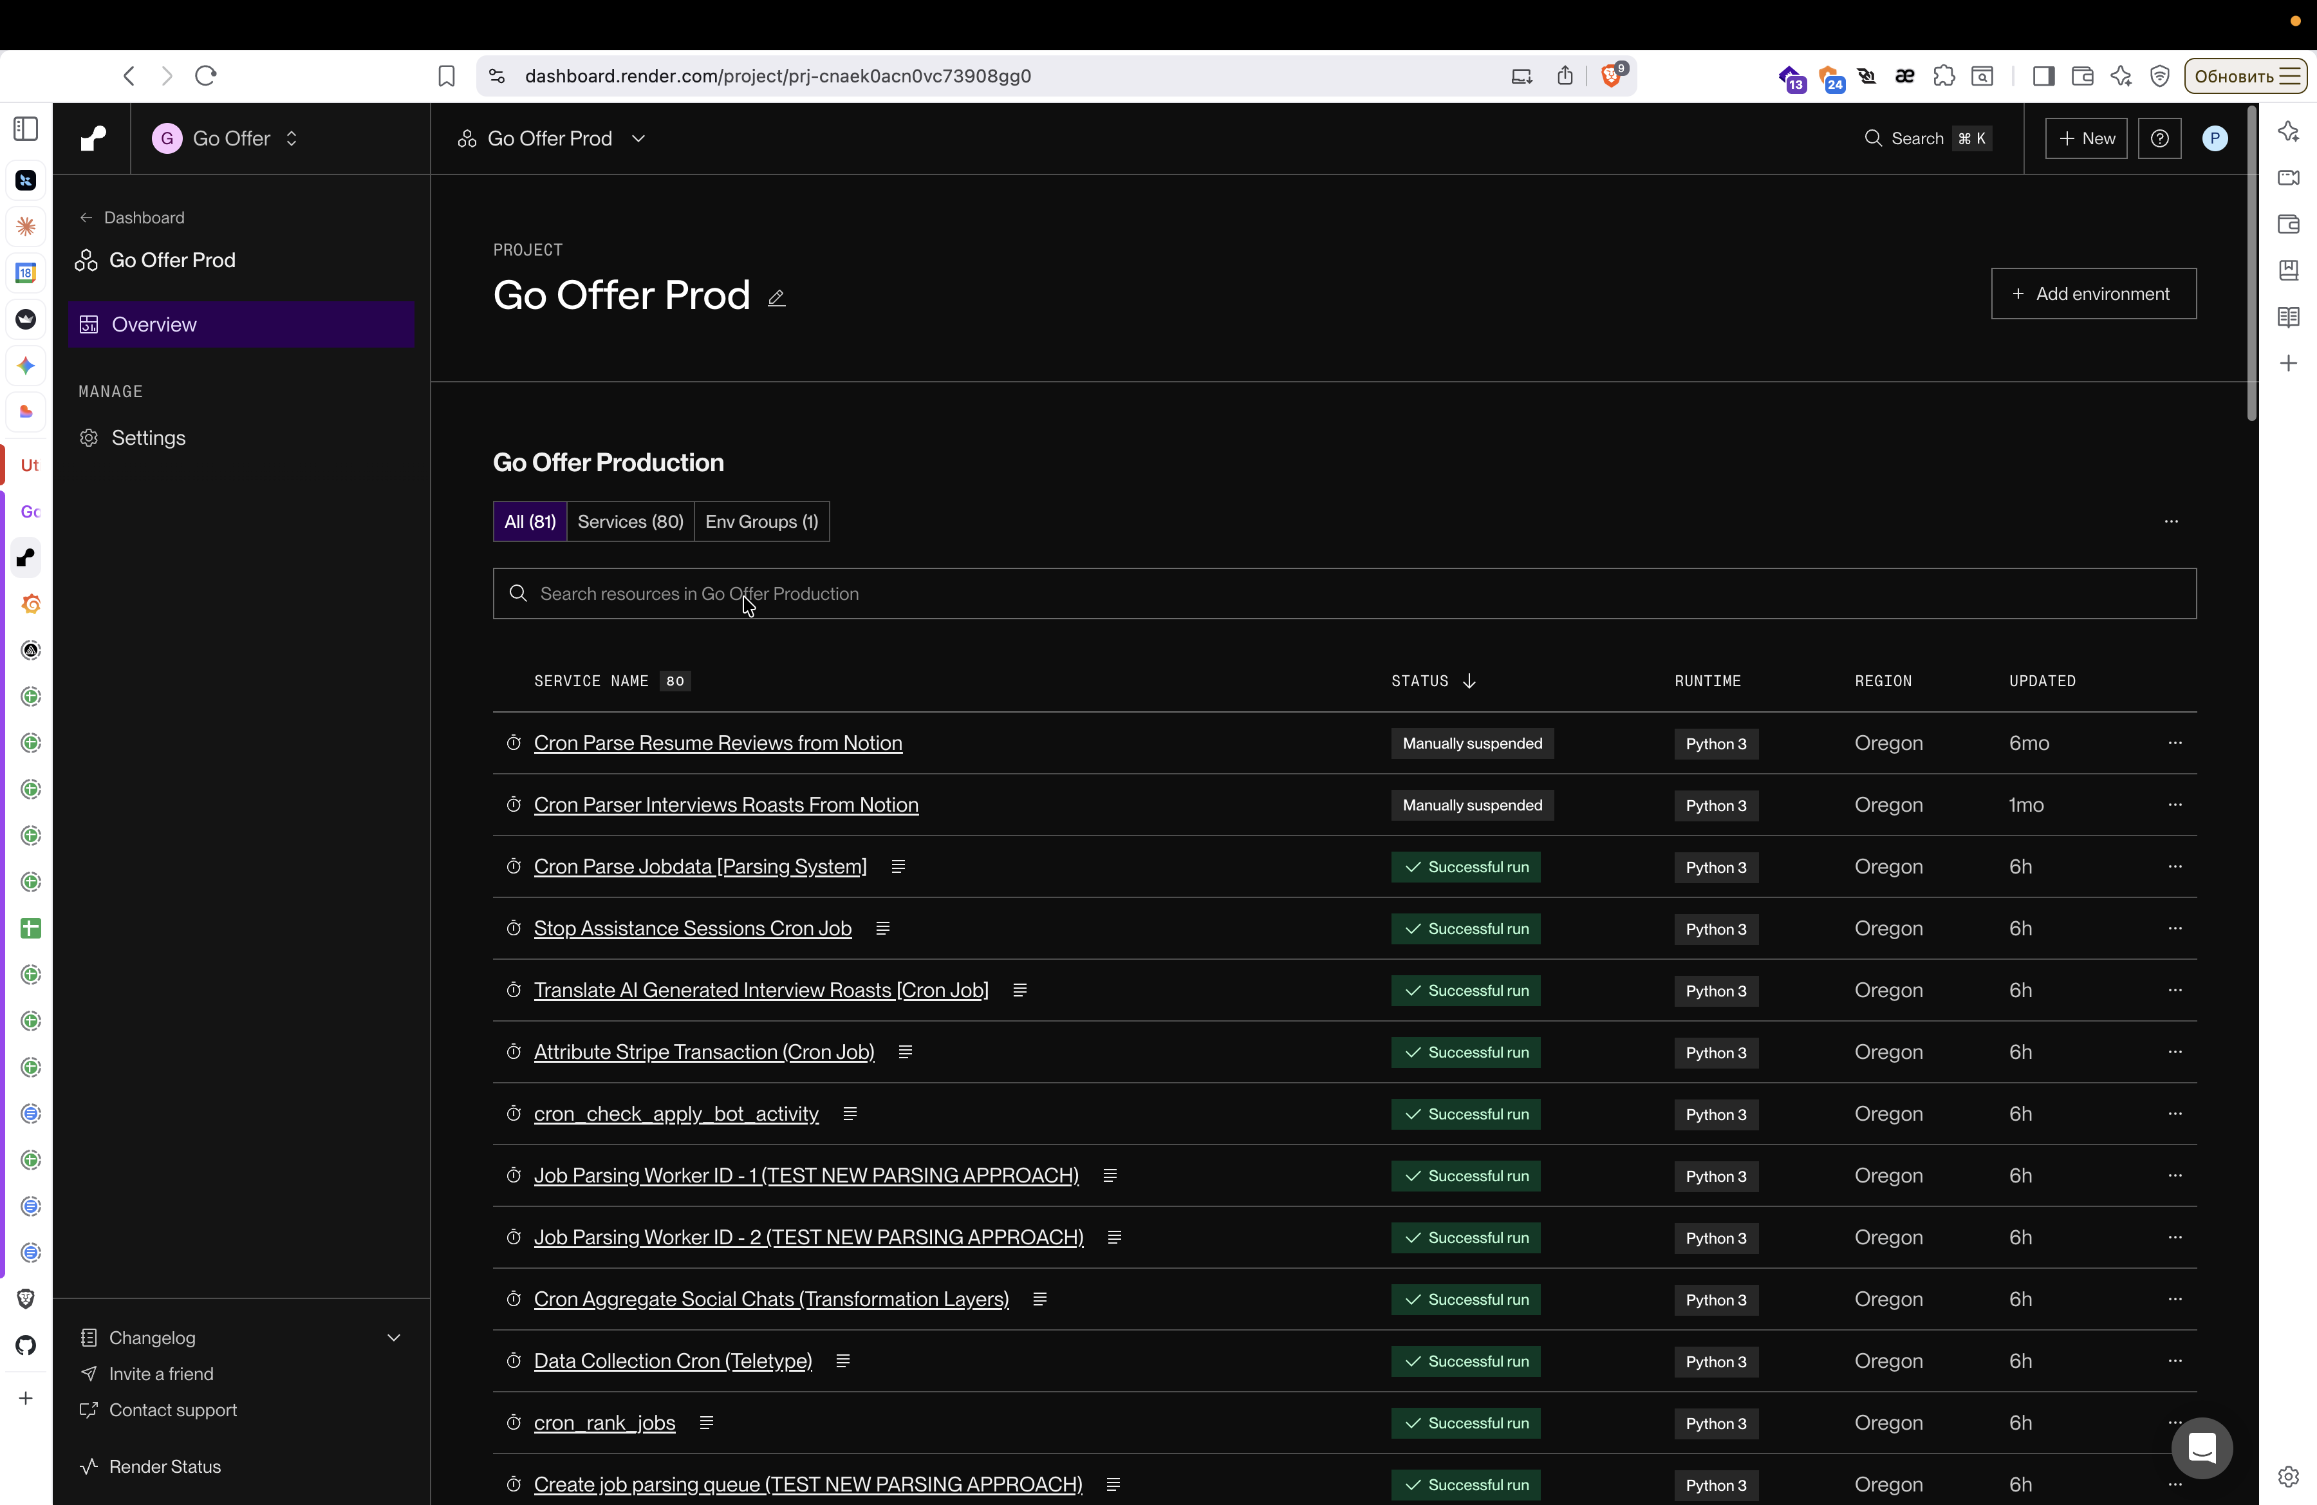This screenshot has height=1505, width=2317.
Task: Click Invite a friend link
Action: tap(162, 1374)
